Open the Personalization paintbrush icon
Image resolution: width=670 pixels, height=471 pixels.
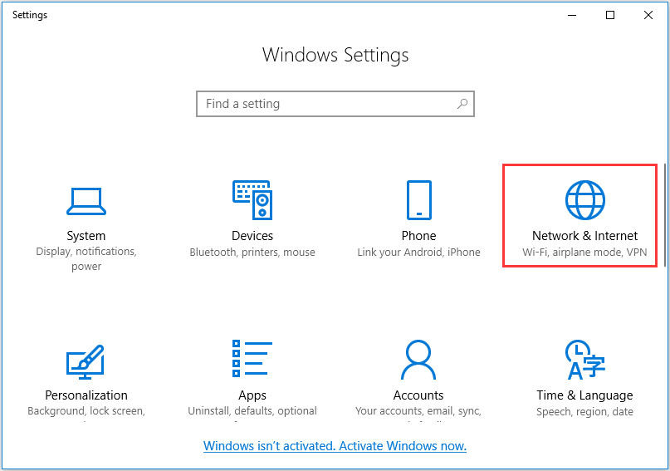[x=86, y=362]
